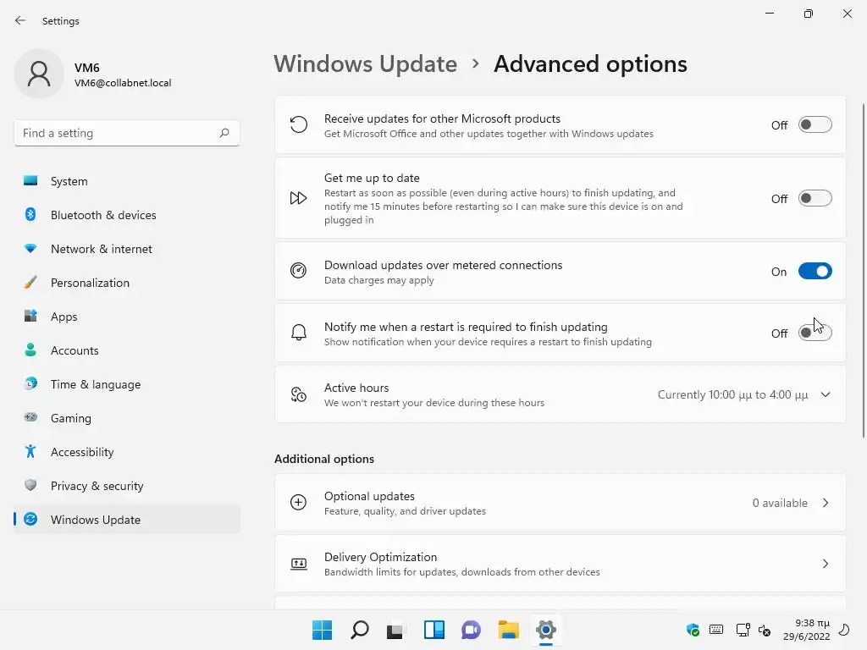Viewport: 867px width, 650px height.
Task: Open Task View from the taskbar
Action: 396,630
